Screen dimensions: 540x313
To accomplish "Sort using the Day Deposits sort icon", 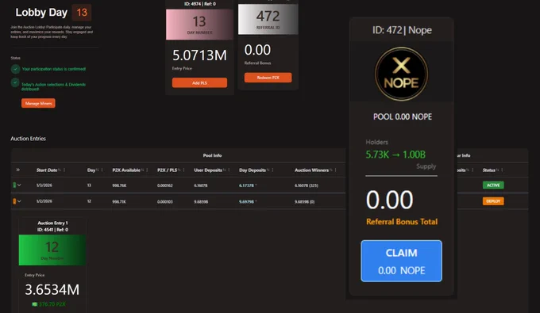I will click(x=268, y=170).
